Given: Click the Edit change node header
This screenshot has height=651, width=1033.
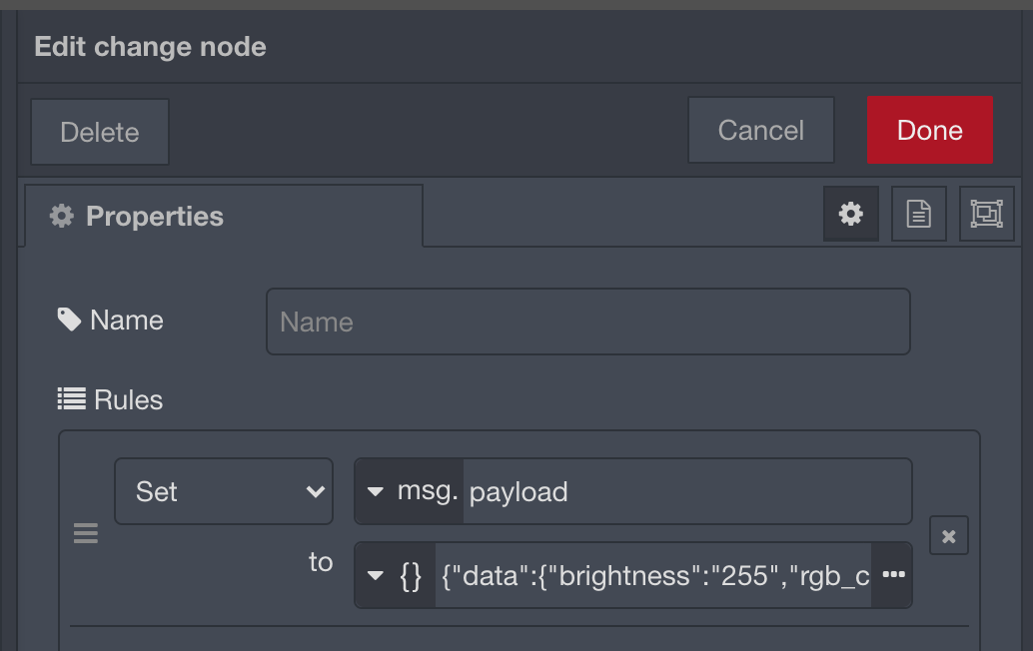Looking at the screenshot, I should [149, 46].
